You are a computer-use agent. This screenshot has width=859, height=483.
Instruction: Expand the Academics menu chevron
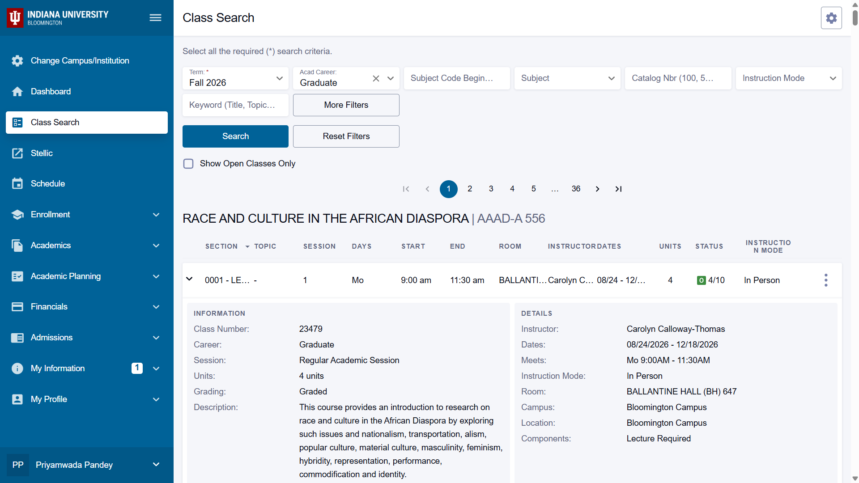[156, 246]
